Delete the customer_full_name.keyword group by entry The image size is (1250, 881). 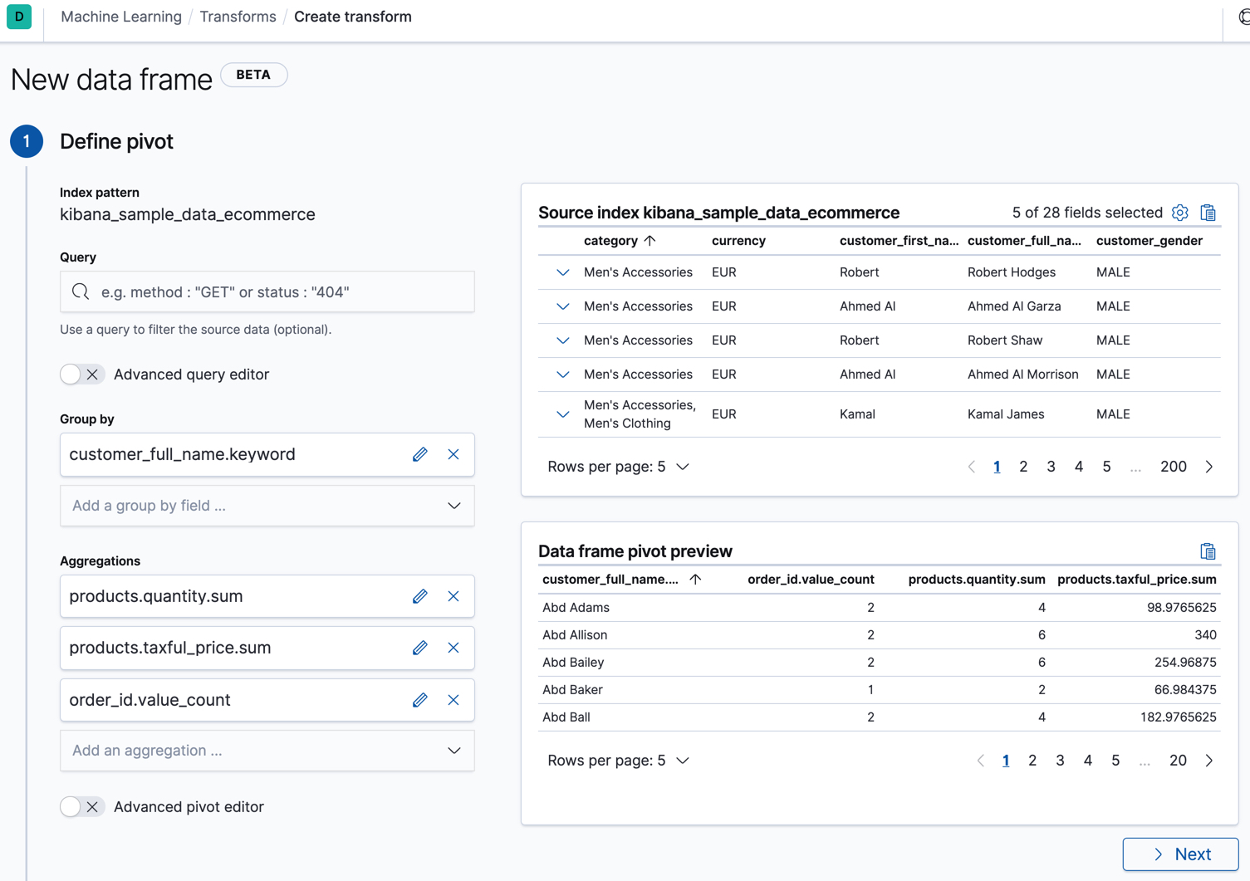[453, 454]
